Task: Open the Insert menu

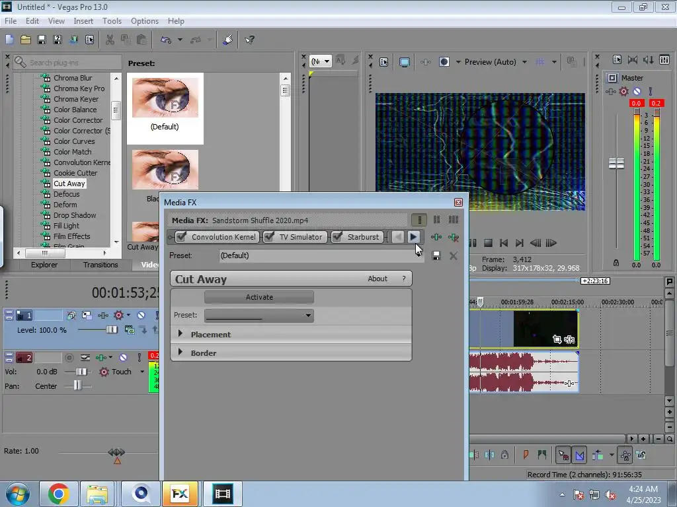Action: click(x=83, y=21)
